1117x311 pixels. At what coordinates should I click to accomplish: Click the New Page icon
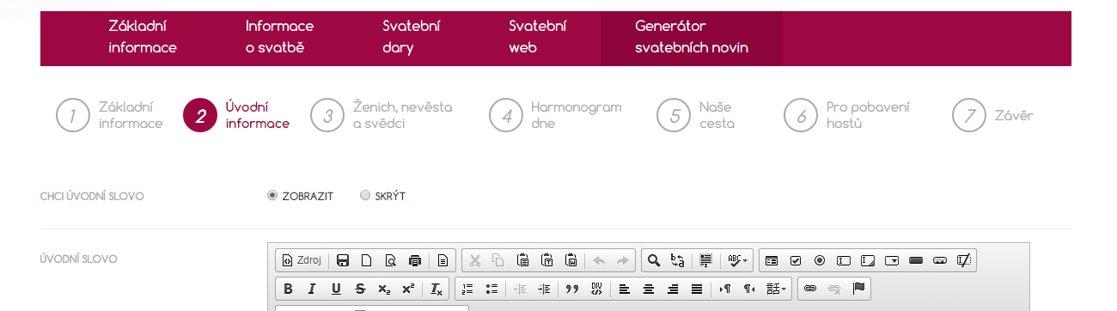[x=366, y=260]
